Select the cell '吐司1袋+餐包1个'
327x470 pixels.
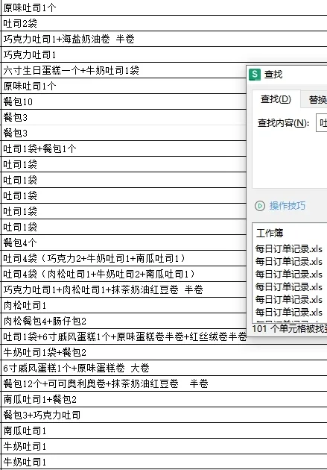[x=124, y=148]
